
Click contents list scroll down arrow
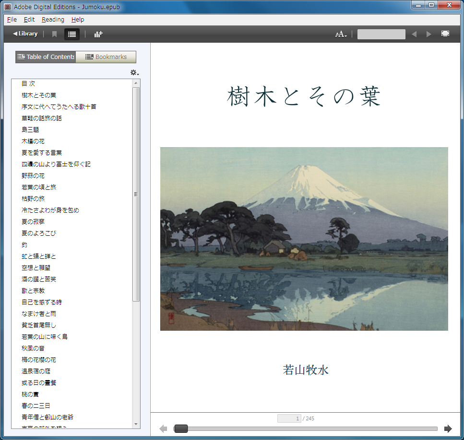coord(136,424)
